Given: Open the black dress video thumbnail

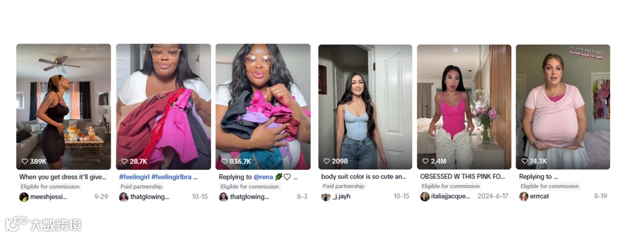Looking at the screenshot, I should (64, 107).
